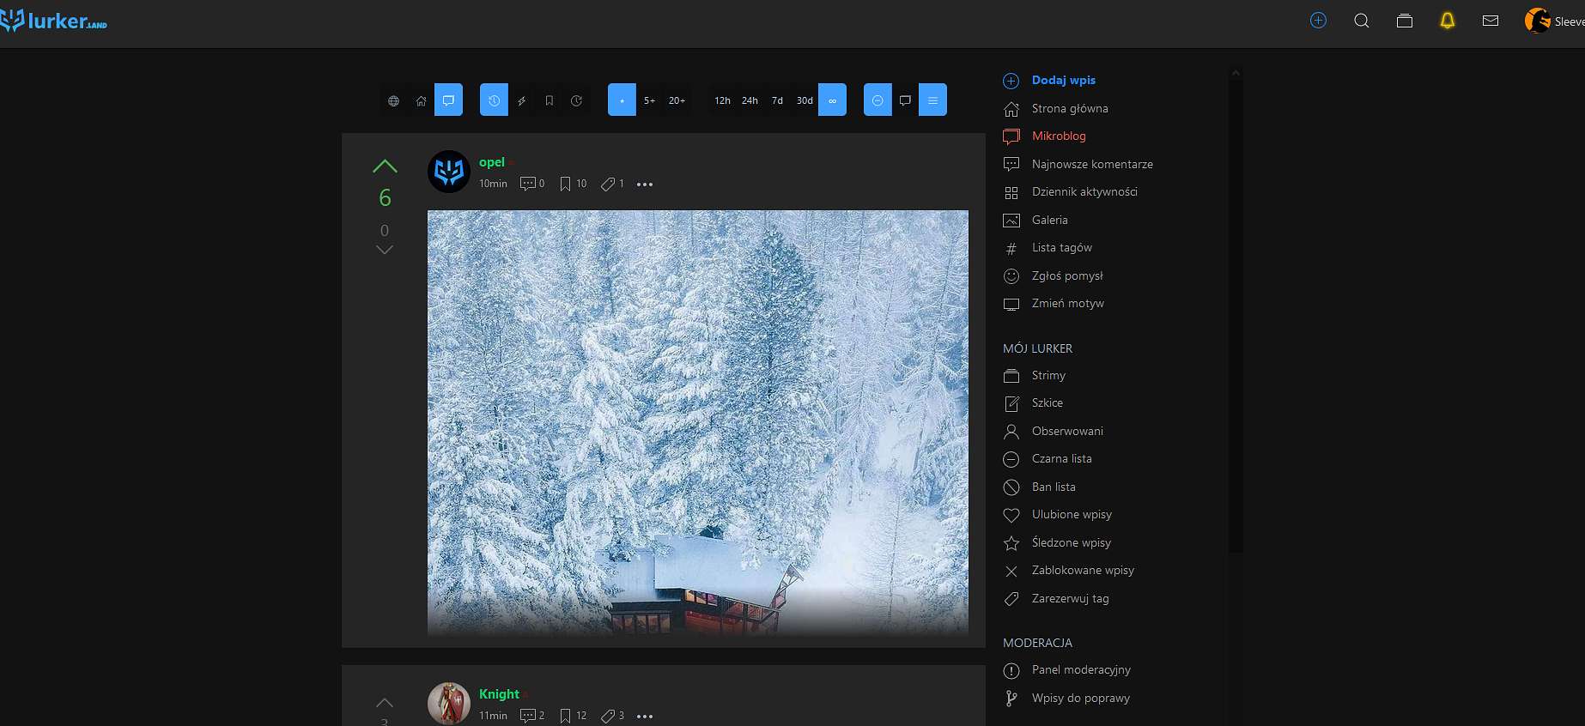This screenshot has height=726, width=1585.
Task: Open opel's user profile name
Action: pos(492,162)
